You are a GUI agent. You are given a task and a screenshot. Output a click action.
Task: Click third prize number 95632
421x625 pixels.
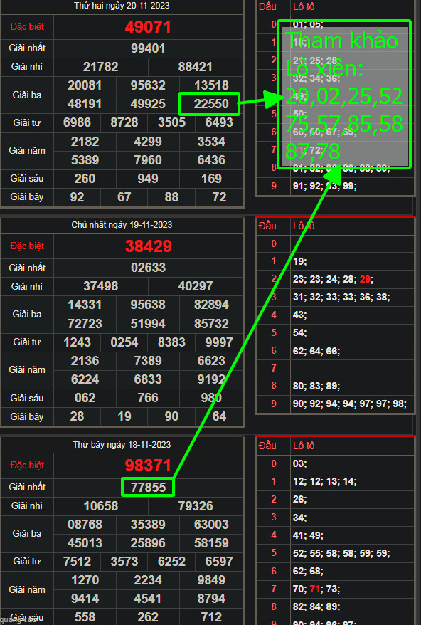[x=148, y=85]
